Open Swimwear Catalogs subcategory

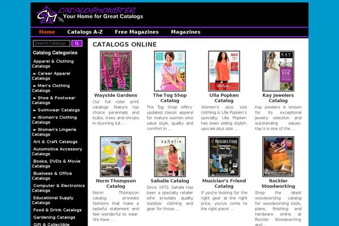point(56,110)
